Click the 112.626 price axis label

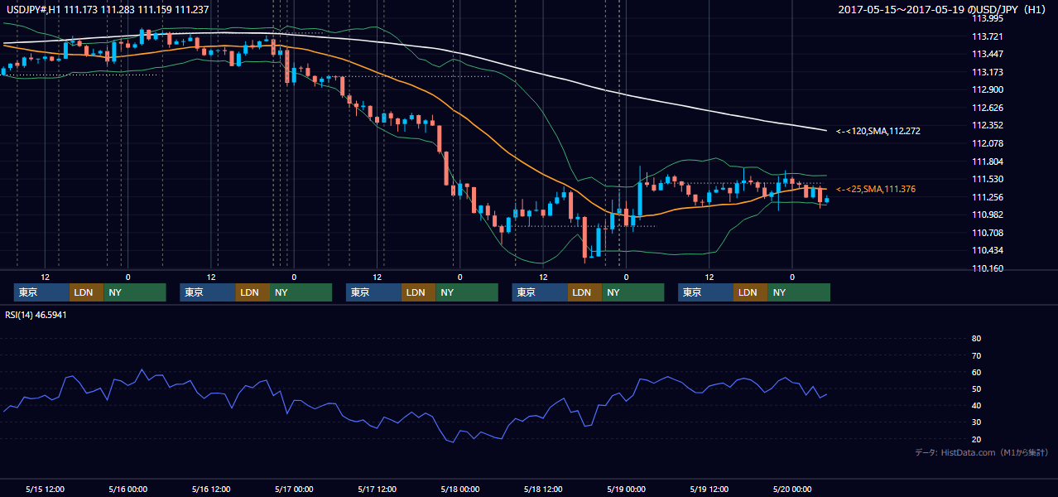(987, 108)
